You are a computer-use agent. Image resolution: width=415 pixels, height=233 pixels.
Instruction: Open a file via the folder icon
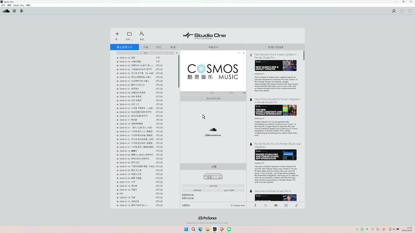pyautogui.click(x=129, y=34)
